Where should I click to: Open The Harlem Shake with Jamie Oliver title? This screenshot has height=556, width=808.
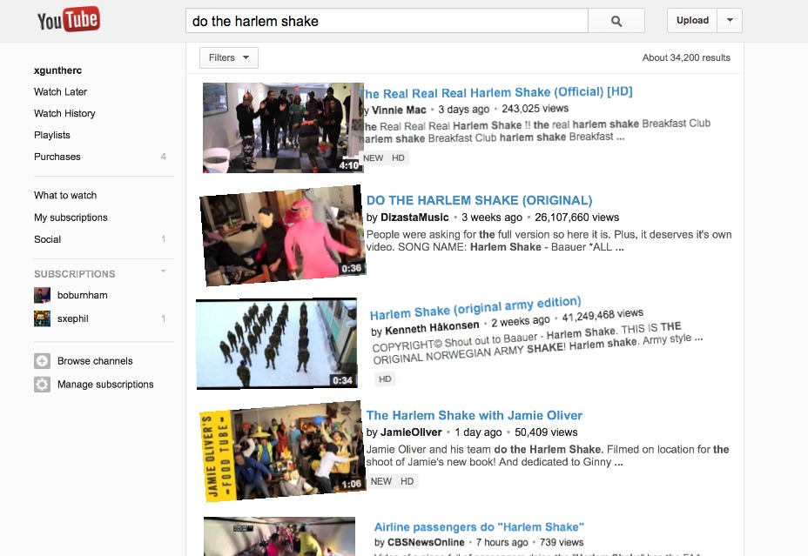[474, 415]
